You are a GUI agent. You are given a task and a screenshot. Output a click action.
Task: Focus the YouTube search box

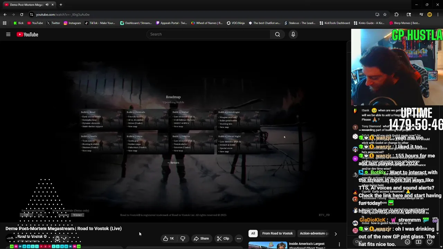[x=209, y=34]
